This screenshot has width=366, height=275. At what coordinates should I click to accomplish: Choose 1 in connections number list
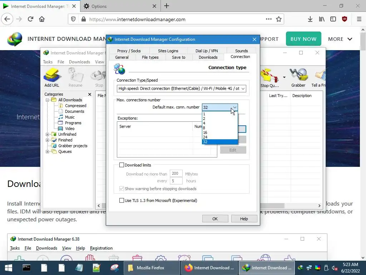pos(220,114)
